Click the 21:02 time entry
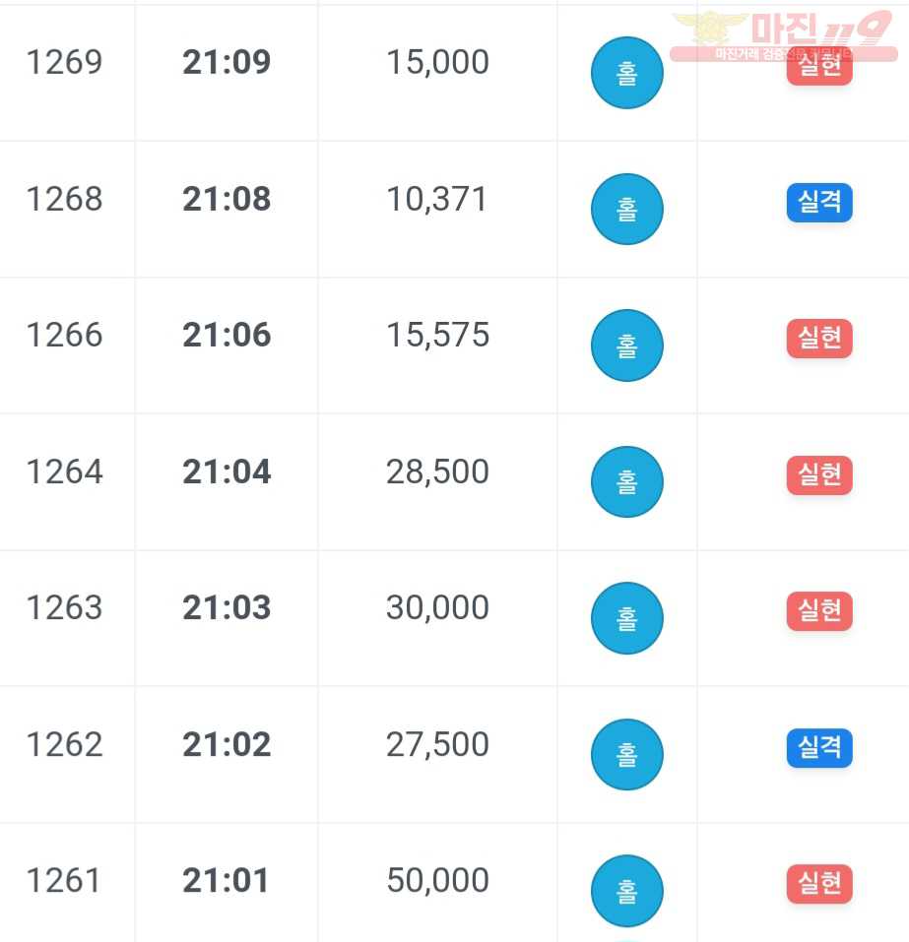The width and height of the screenshot is (909, 942). click(227, 745)
